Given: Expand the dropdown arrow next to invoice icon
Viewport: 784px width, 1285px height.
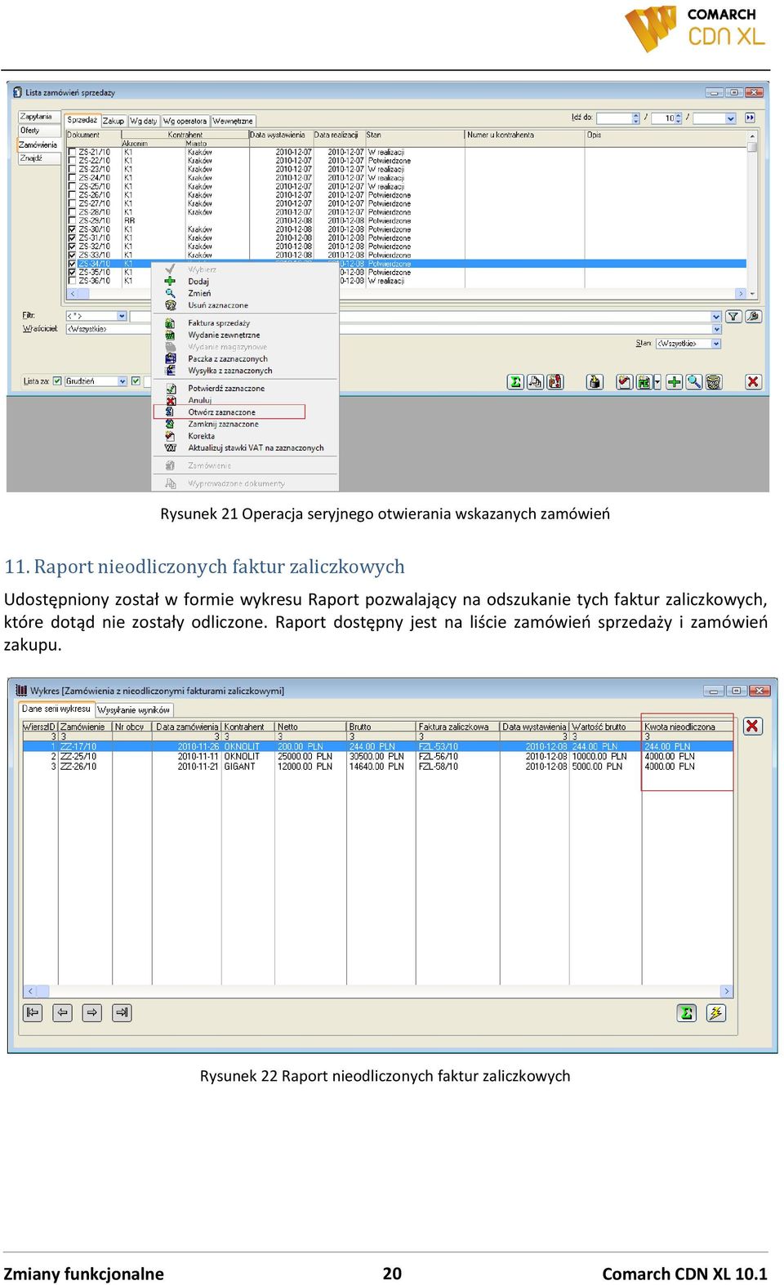Looking at the screenshot, I should 657,382.
